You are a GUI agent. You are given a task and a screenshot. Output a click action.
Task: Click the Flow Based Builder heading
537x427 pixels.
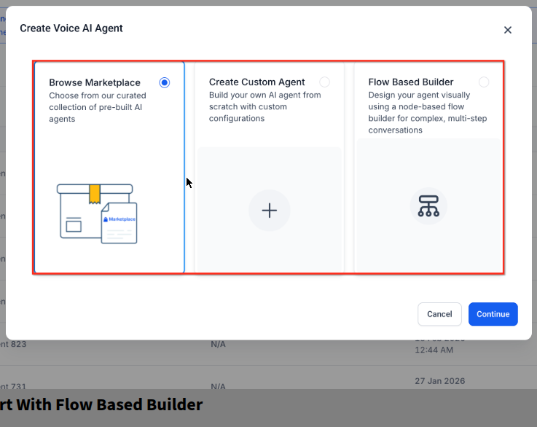pyautogui.click(x=411, y=82)
